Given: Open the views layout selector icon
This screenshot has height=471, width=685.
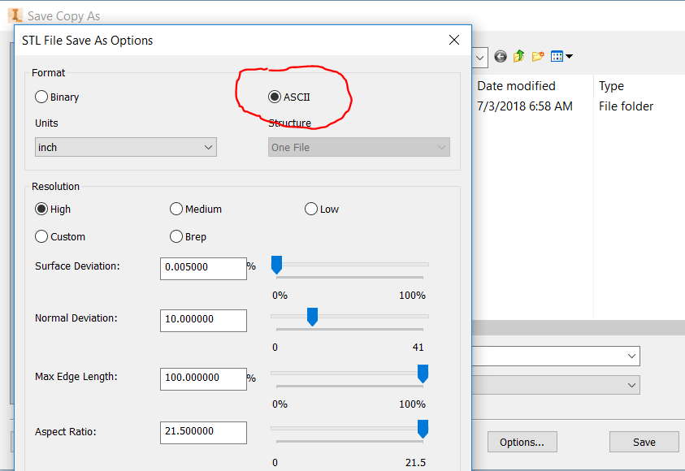Looking at the screenshot, I should (557, 57).
